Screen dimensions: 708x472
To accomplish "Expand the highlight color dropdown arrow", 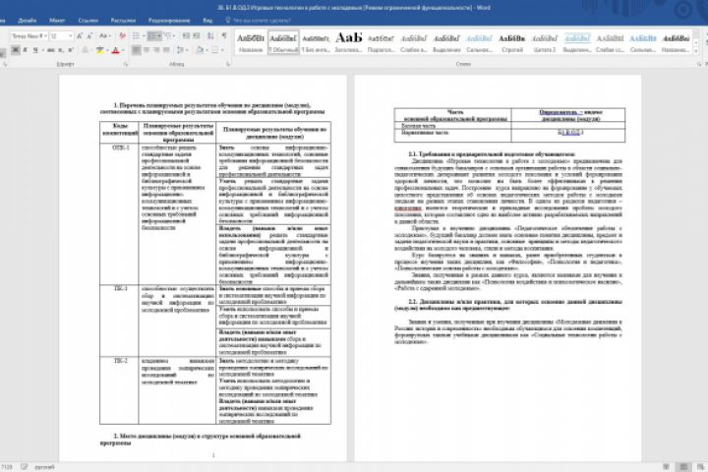I will point(106,50).
